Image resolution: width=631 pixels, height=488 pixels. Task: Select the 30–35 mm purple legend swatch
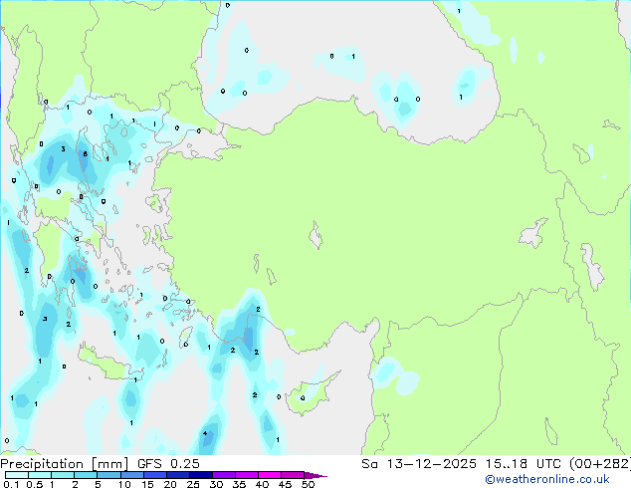223,475
